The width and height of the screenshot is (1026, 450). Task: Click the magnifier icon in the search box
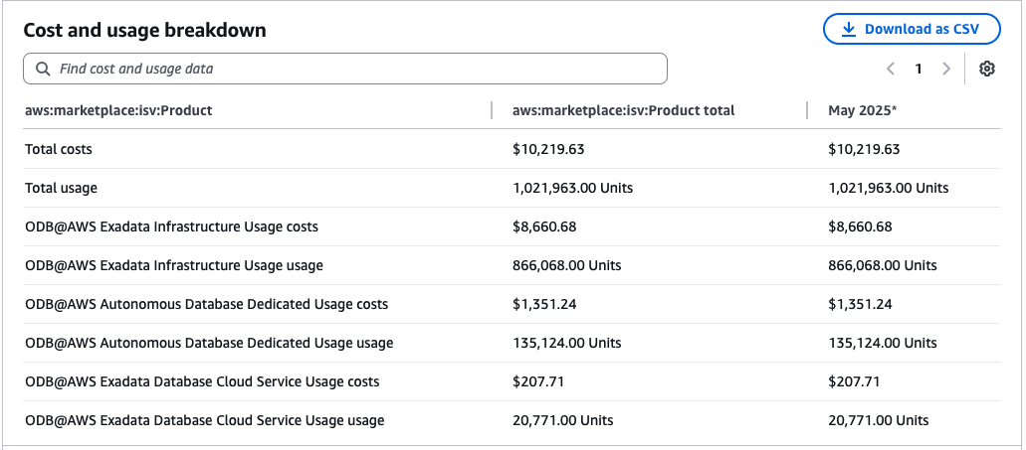pos(43,69)
